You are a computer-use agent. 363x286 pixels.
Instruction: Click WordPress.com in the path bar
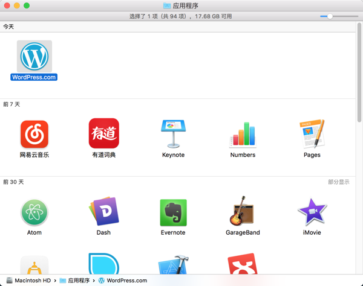point(123,281)
